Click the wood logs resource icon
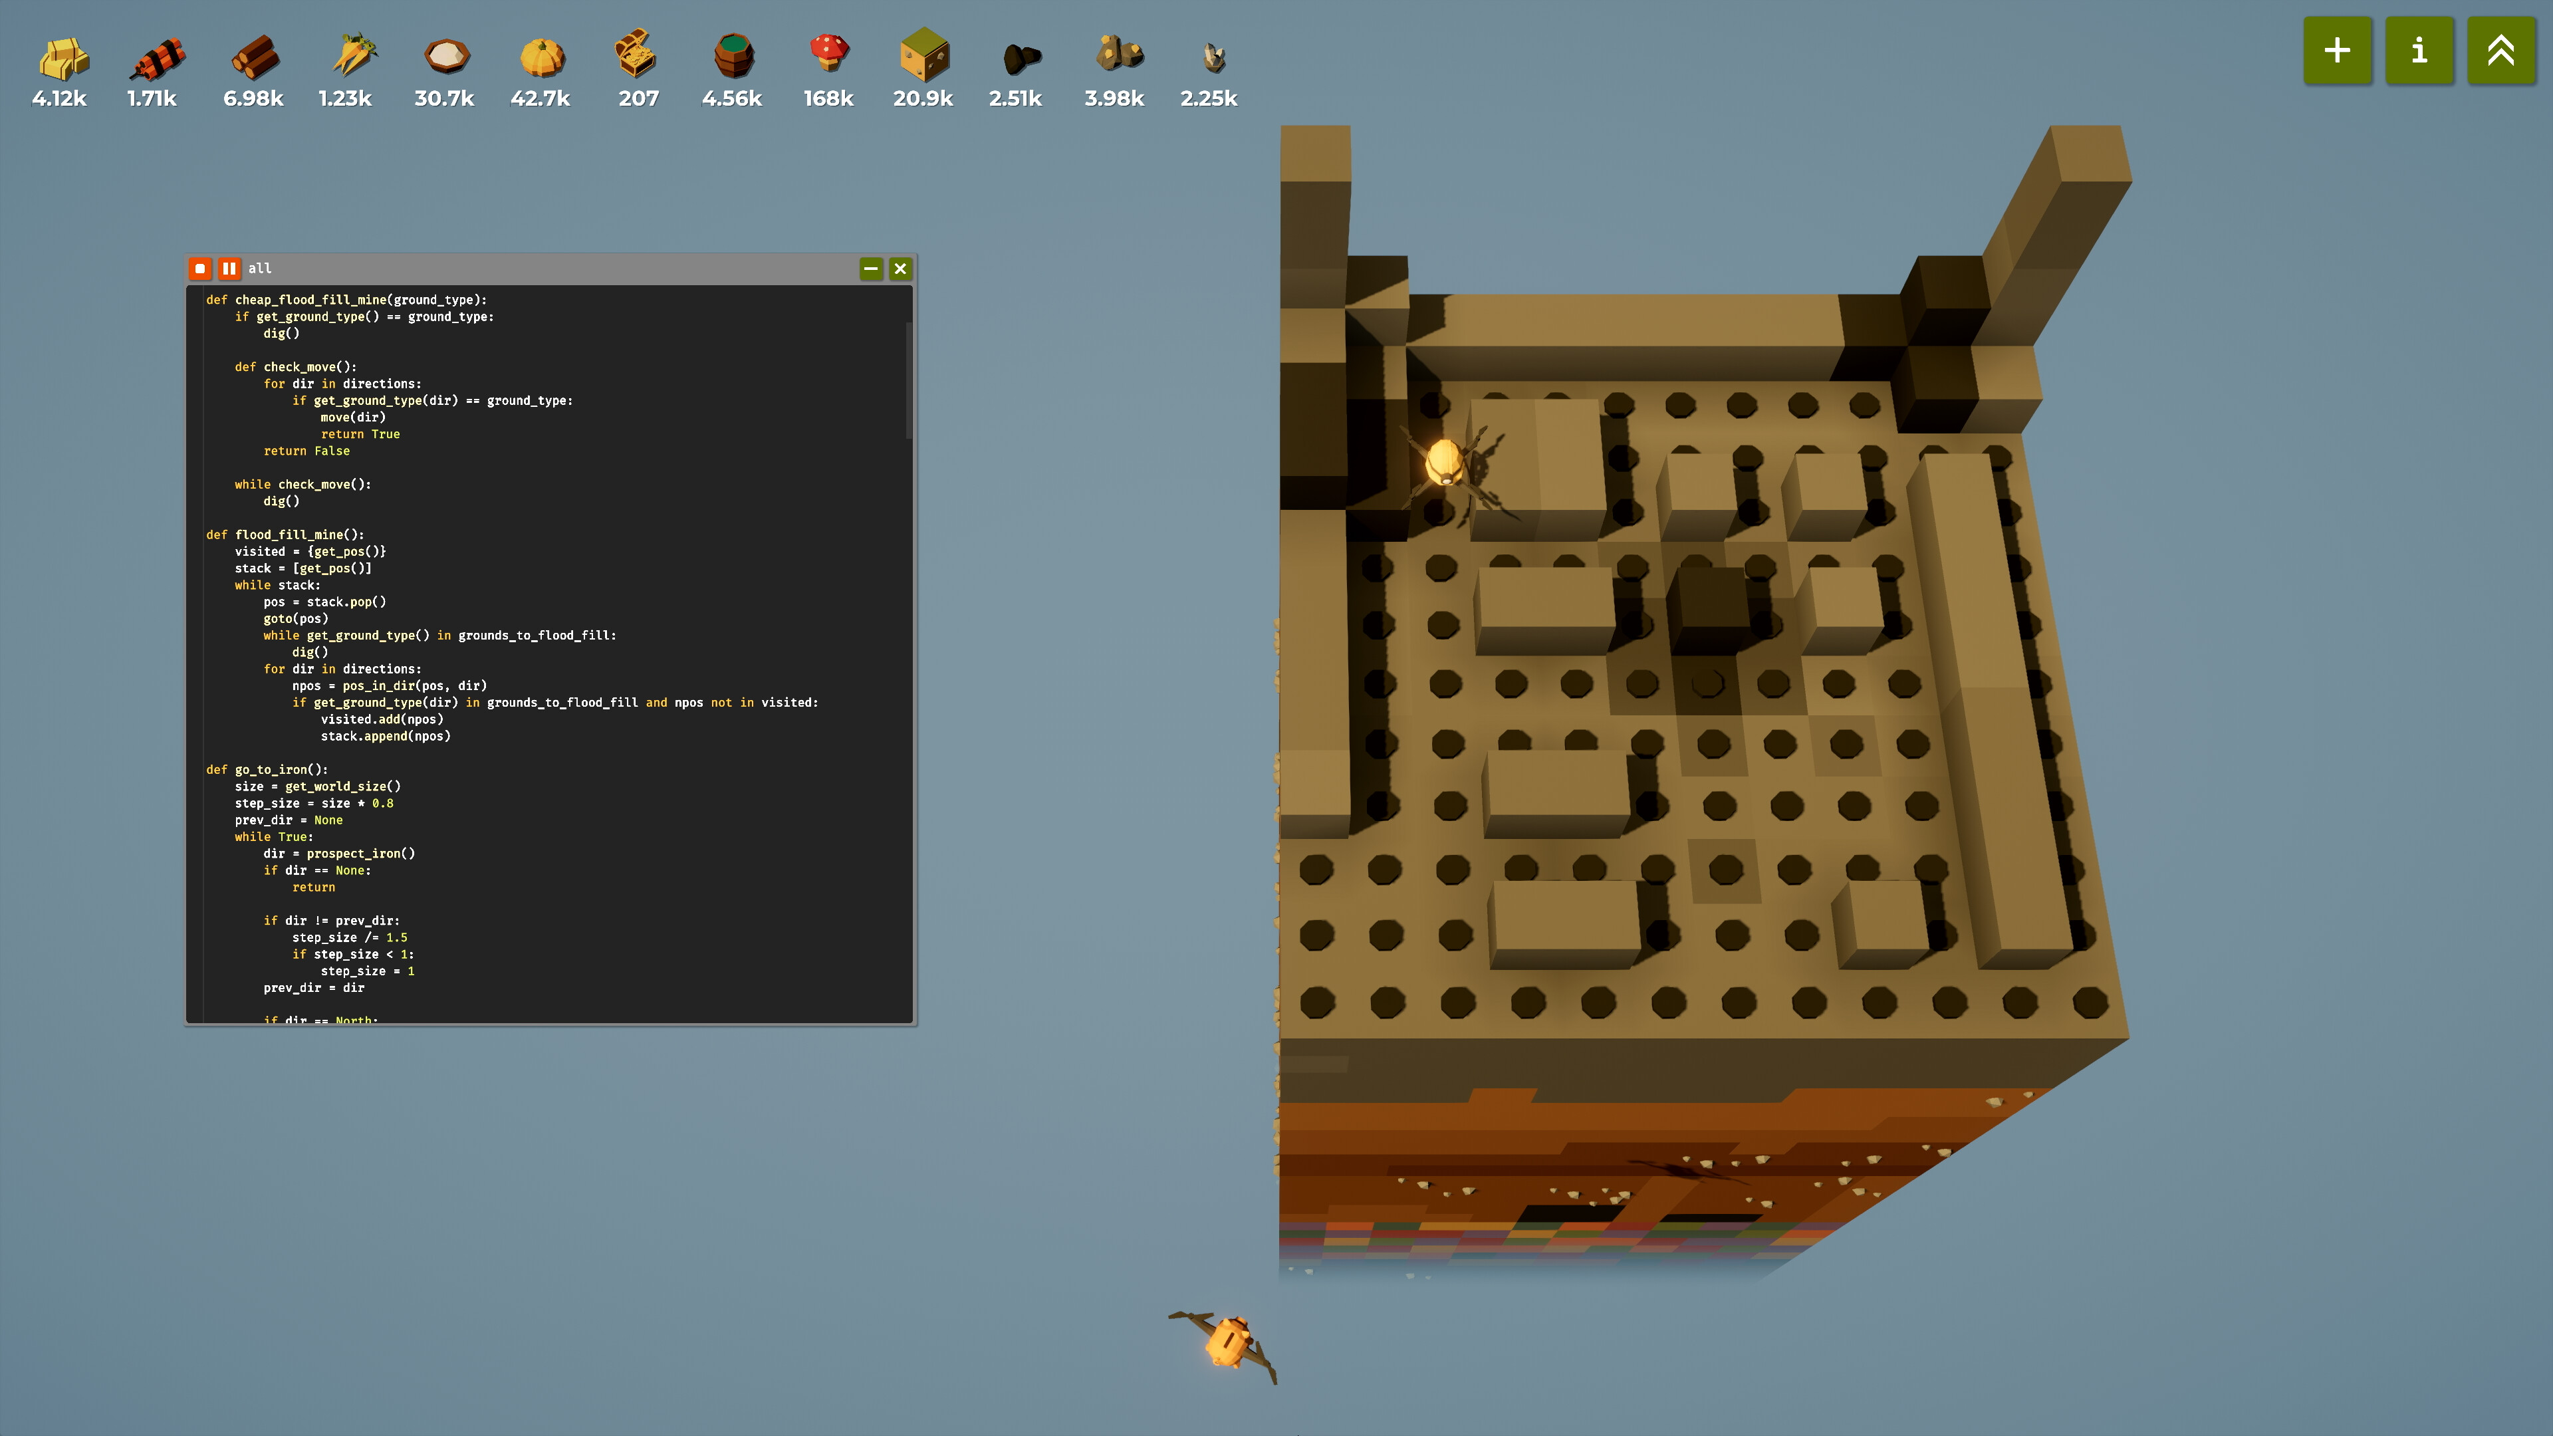The height and width of the screenshot is (1436, 2553). point(256,57)
